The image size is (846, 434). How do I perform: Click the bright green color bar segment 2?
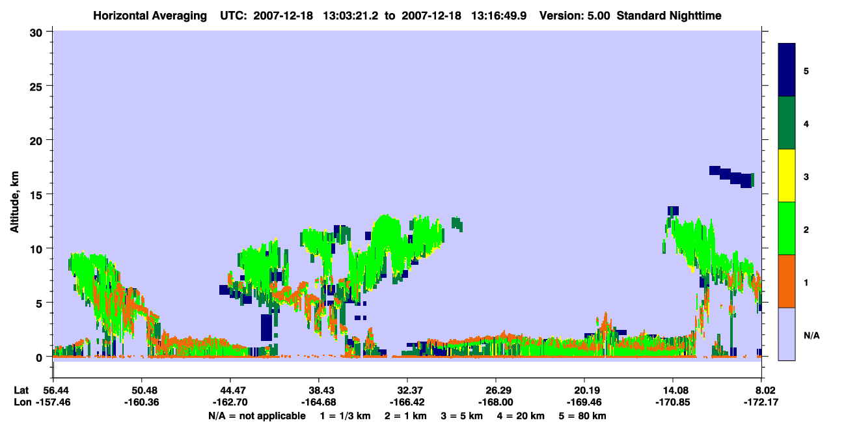pos(787,228)
